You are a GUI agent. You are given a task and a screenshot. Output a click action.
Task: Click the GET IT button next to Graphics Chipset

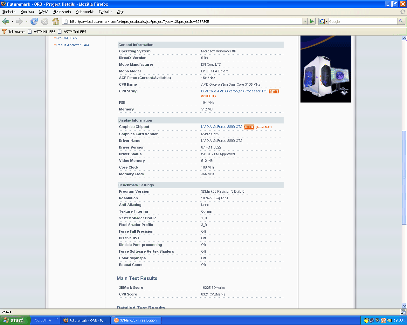point(249,127)
